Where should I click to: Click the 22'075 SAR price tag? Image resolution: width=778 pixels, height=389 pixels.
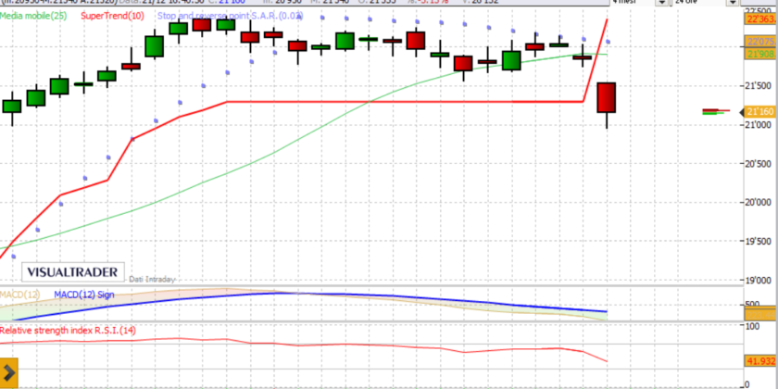[760, 41]
